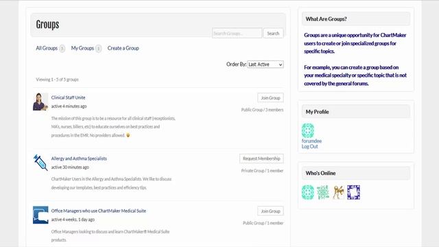Screen dimensions: 439x247
Task: Click the 'Who's Online' heading
Action: (x=320, y=173)
